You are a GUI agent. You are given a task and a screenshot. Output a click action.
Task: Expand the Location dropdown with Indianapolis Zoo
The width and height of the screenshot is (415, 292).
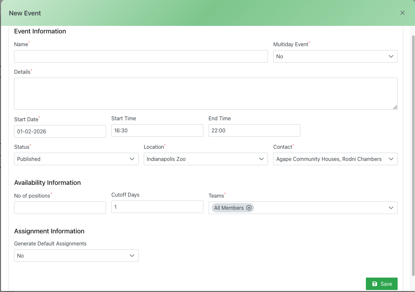click(205, 159)
